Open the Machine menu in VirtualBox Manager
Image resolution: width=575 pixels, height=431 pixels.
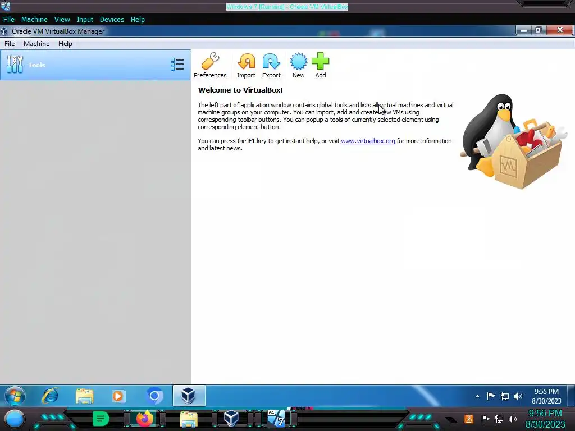pos(36,44)
